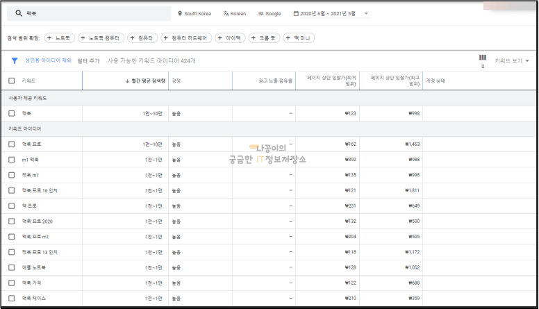
Task: Sort by the 광고 노출 점유율 column header
Action: tap(275, 81)
